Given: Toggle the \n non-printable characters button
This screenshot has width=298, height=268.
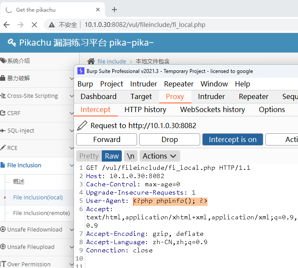Looking at the screenshot, I should (130, 156).
